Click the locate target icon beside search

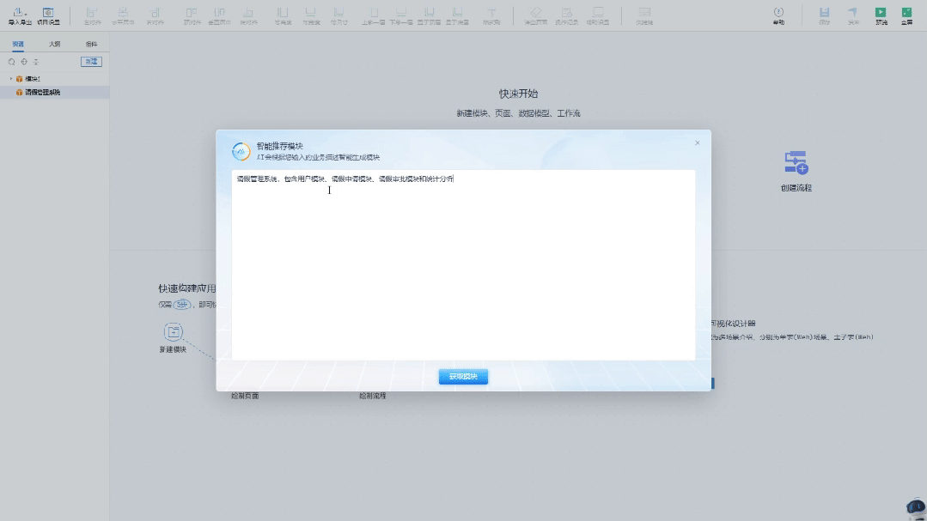pos(24,62)
